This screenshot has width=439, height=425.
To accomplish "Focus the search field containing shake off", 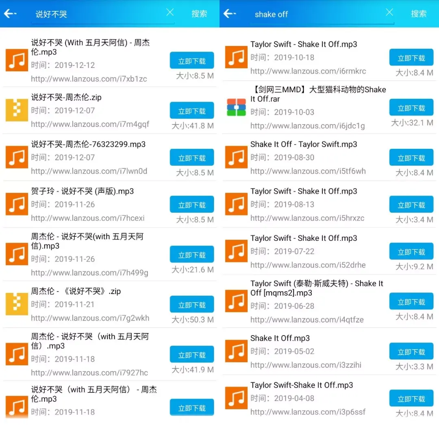I will [322, 15].
